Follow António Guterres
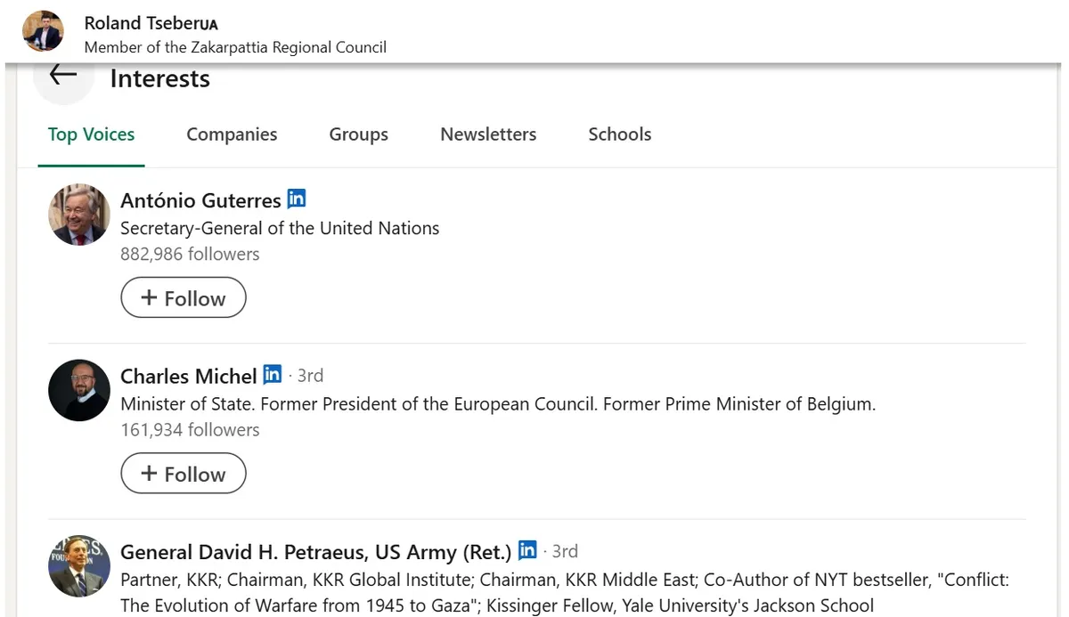1069x617 pixels. point(184,297)
